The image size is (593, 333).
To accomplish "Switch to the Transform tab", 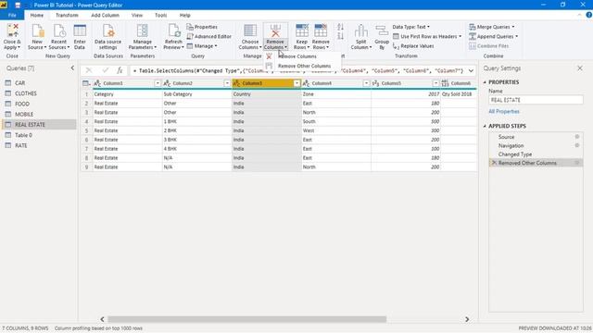I will [x=67, y=15].
